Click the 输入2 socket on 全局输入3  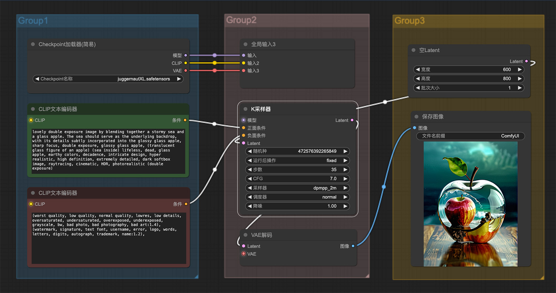(x=244, y=63)
